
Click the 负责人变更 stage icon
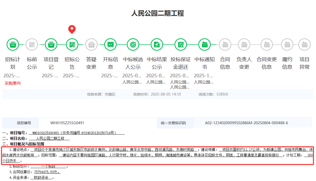coord(244,44)
